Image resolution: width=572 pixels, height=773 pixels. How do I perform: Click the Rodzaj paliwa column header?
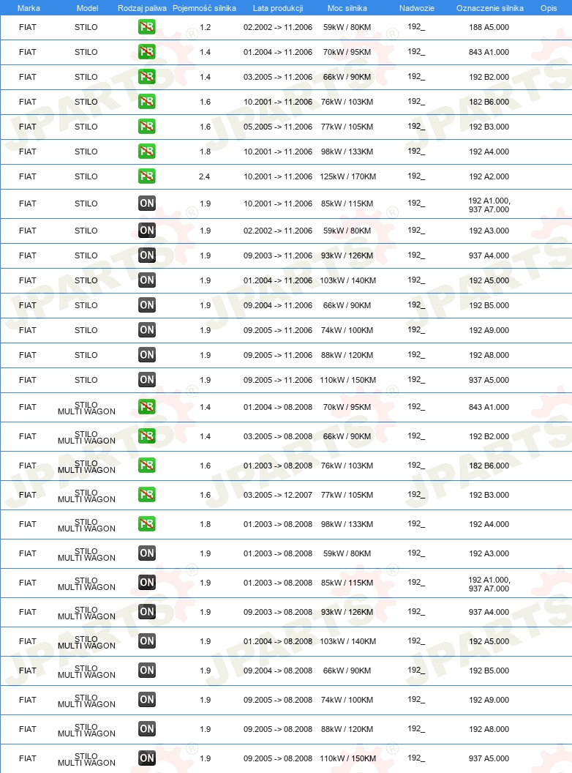click(142, 8)
